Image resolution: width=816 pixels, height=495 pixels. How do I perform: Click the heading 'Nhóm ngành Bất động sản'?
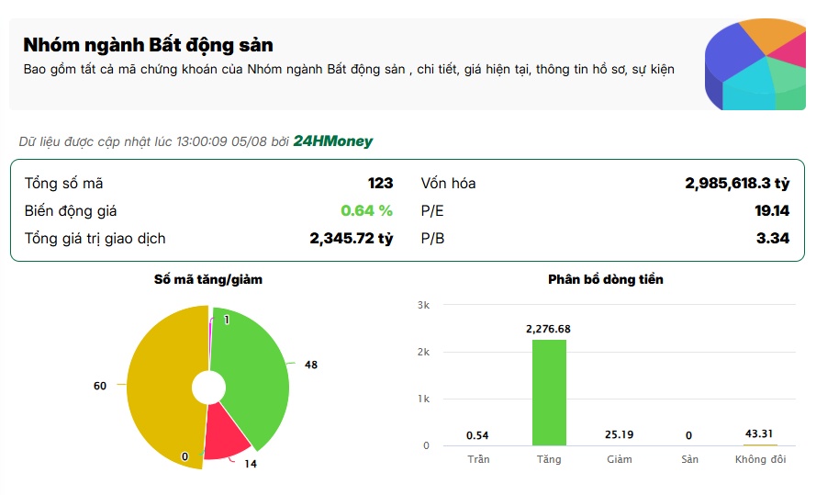tap(149, 45)
